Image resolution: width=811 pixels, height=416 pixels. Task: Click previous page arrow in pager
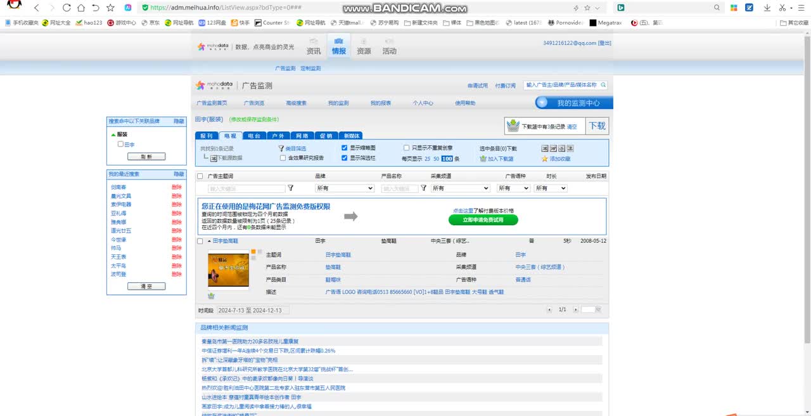[549, 309]
